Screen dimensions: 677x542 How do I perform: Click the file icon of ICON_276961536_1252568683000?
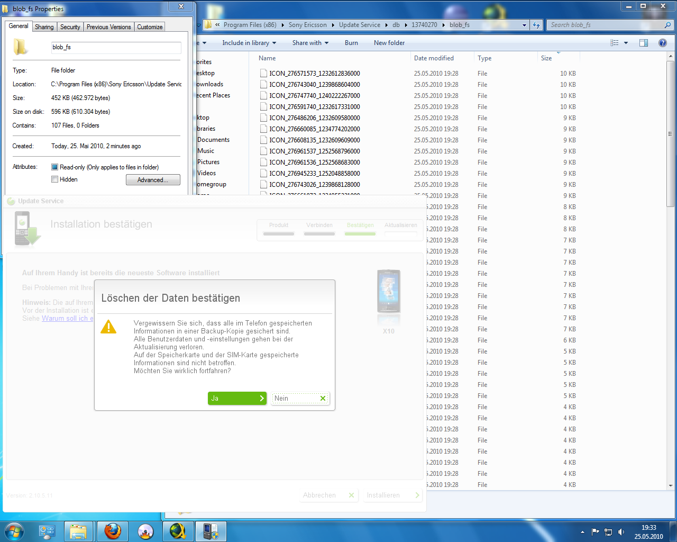click(x=263, y=162)
